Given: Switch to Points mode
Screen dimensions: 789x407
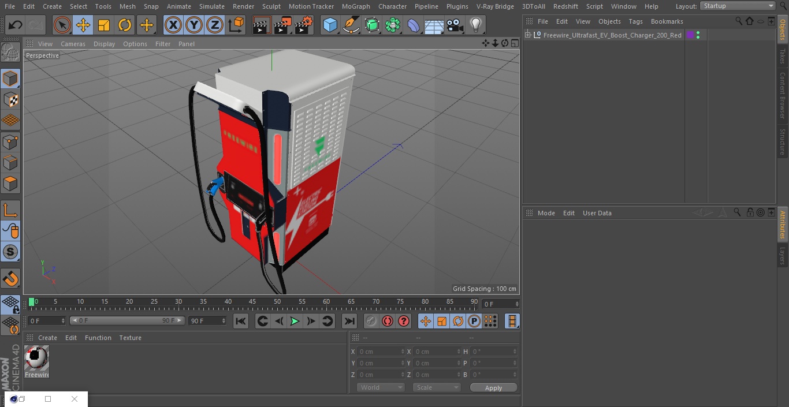Looking at the screenshot, I should pos(10,141).
